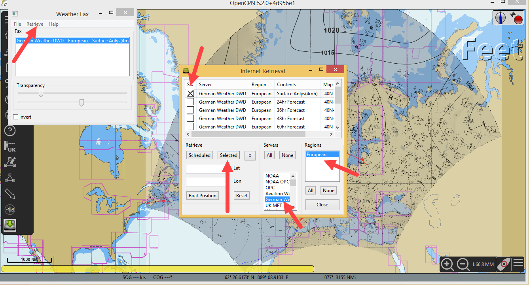This screenshot has width=529, height=285.
Task: Click the Reset button
Action: click(x=242, y=196)
